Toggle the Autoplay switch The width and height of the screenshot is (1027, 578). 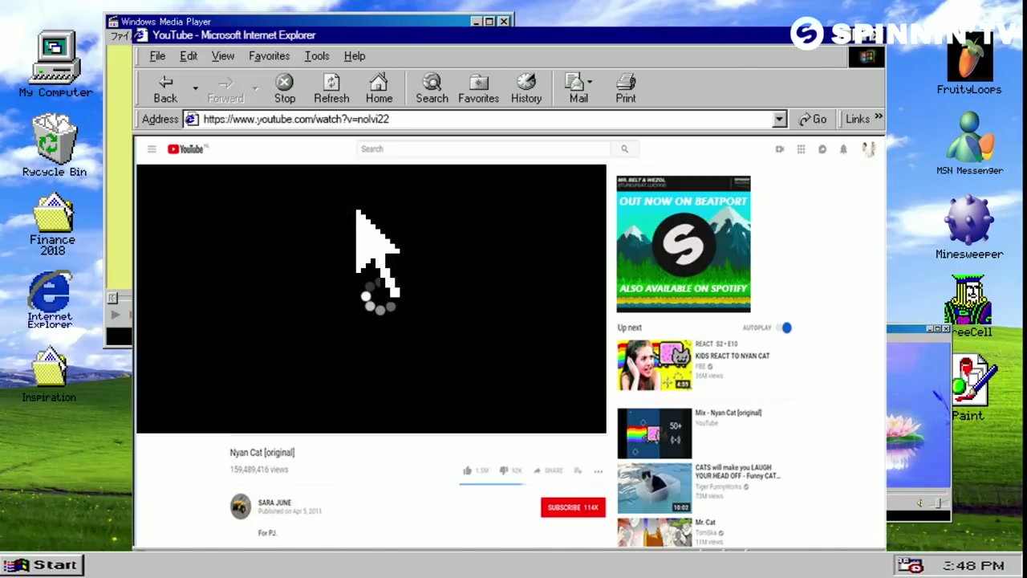783,328
